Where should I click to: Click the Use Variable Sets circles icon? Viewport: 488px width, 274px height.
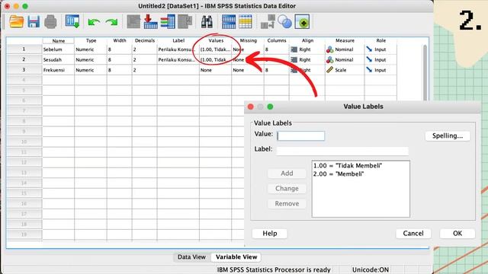[x=284, y=22]
